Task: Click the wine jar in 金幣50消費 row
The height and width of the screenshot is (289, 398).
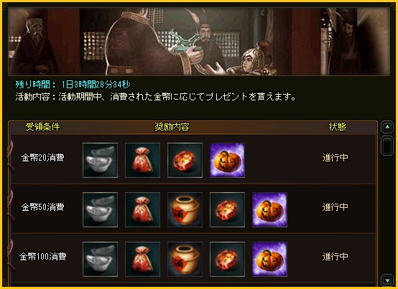Action: pyautogui.click(x=185, y=209)
